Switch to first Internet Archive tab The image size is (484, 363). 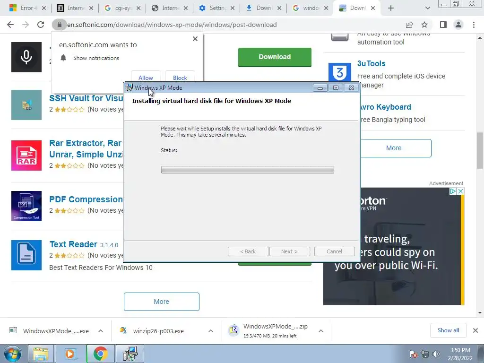point(75,9)
